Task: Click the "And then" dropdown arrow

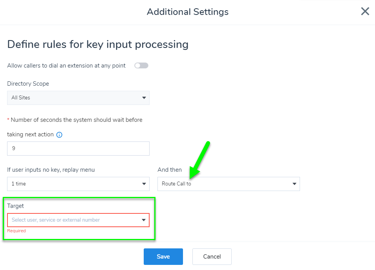Action: pos(295,184)
